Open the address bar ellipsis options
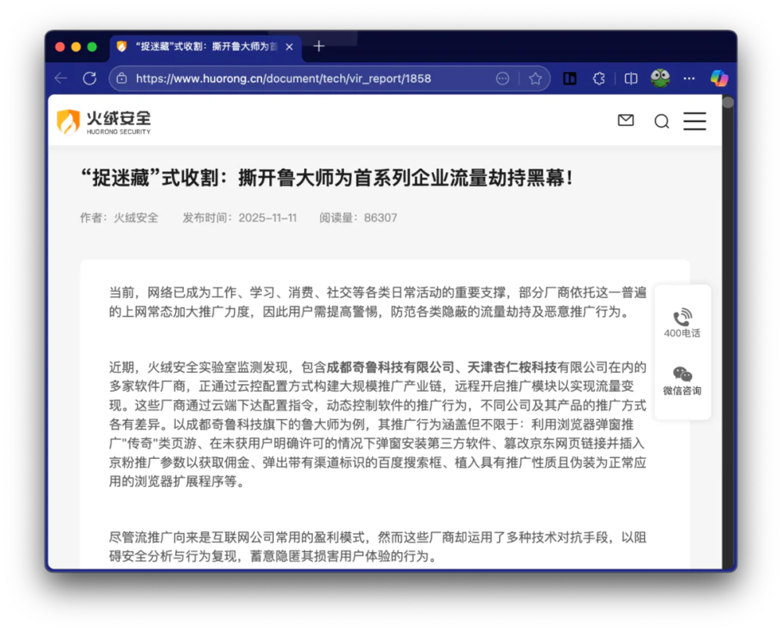The image size is (782, 631). tap(503, 78)
